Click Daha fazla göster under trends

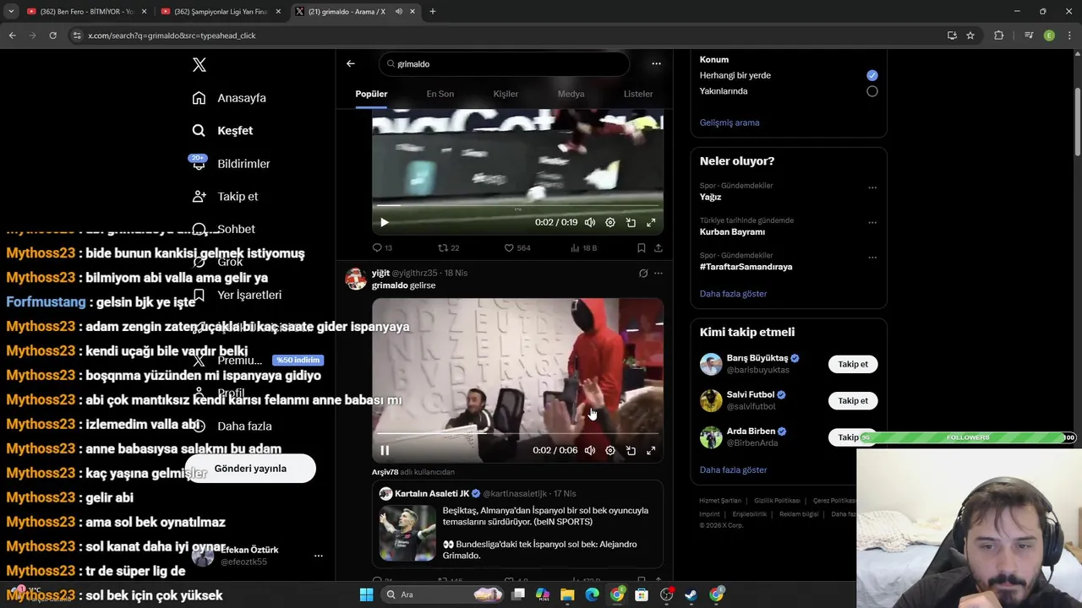pos(733,294)
